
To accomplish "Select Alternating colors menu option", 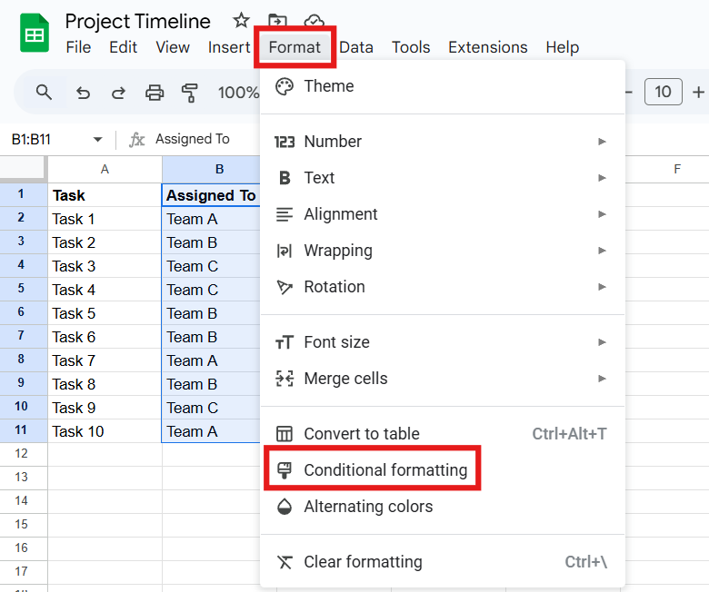I will [368, 507].
